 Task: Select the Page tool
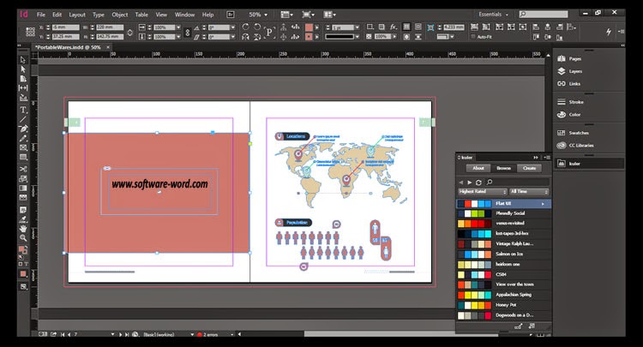click(x=23, y=79)
